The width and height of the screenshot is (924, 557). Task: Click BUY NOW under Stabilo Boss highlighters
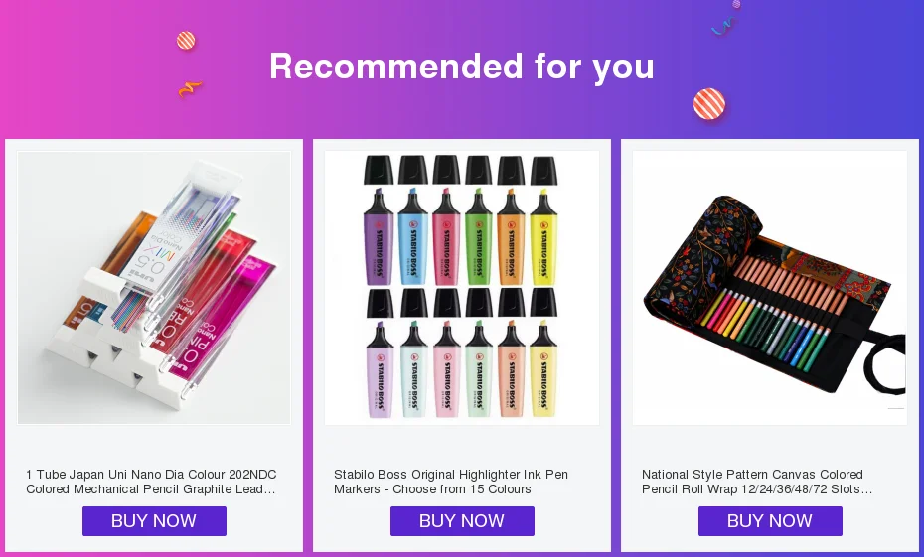(x=462, y=521)
